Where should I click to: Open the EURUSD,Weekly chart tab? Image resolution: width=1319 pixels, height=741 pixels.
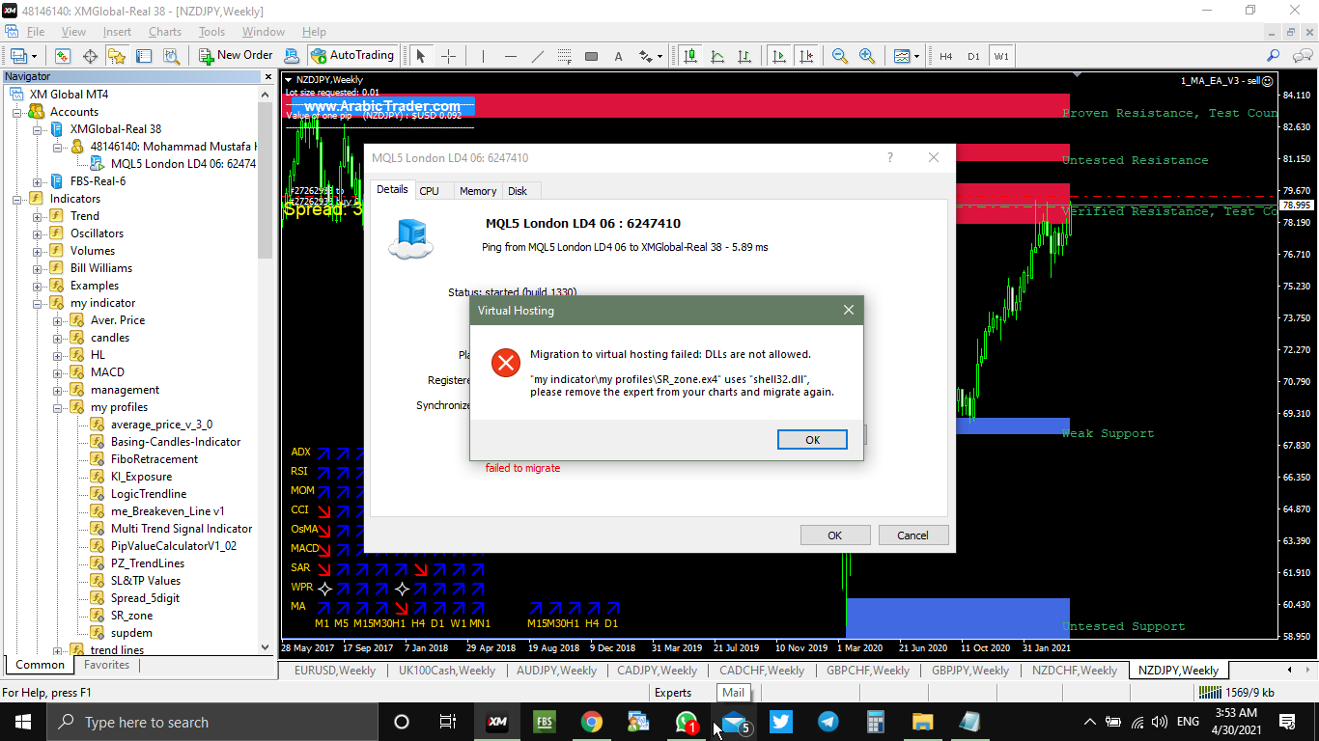335,671
